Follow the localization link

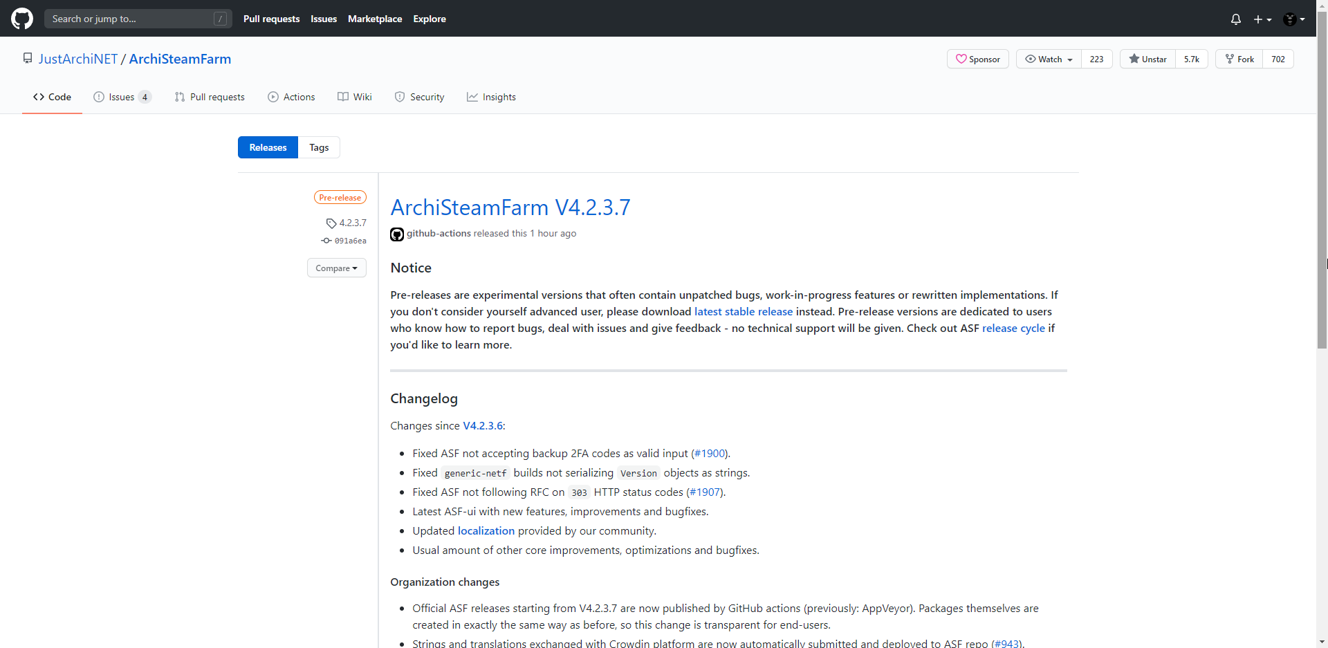point(486,531)
